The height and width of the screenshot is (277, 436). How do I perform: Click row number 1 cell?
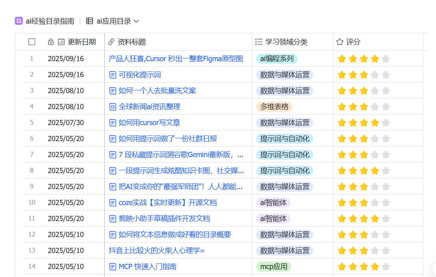coord(32,58)
